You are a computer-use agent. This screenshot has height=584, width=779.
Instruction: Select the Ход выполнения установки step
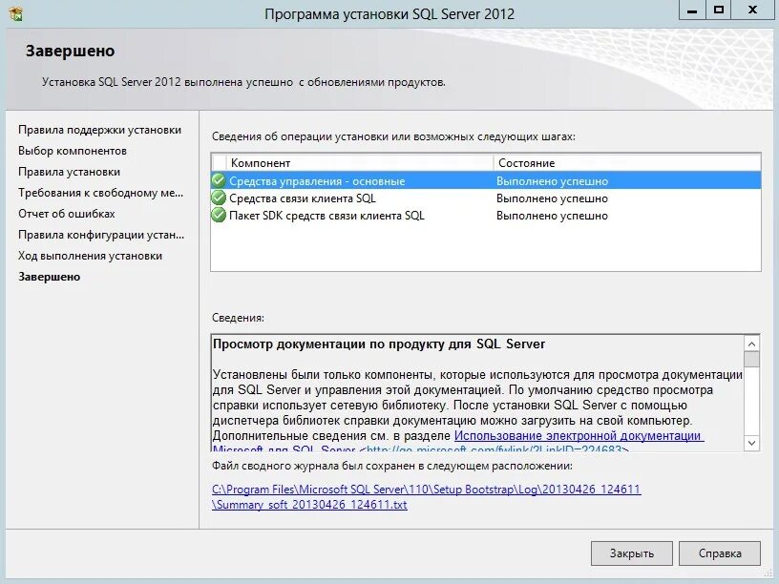click(91, 256)
